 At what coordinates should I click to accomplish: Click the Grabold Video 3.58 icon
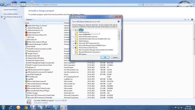click(x=26, y=56)
